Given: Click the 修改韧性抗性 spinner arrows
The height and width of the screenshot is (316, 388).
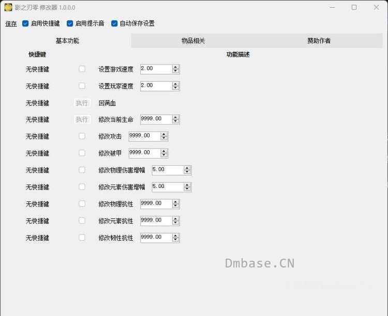Looking at the screenshot, I should click(x=176, y=238).
